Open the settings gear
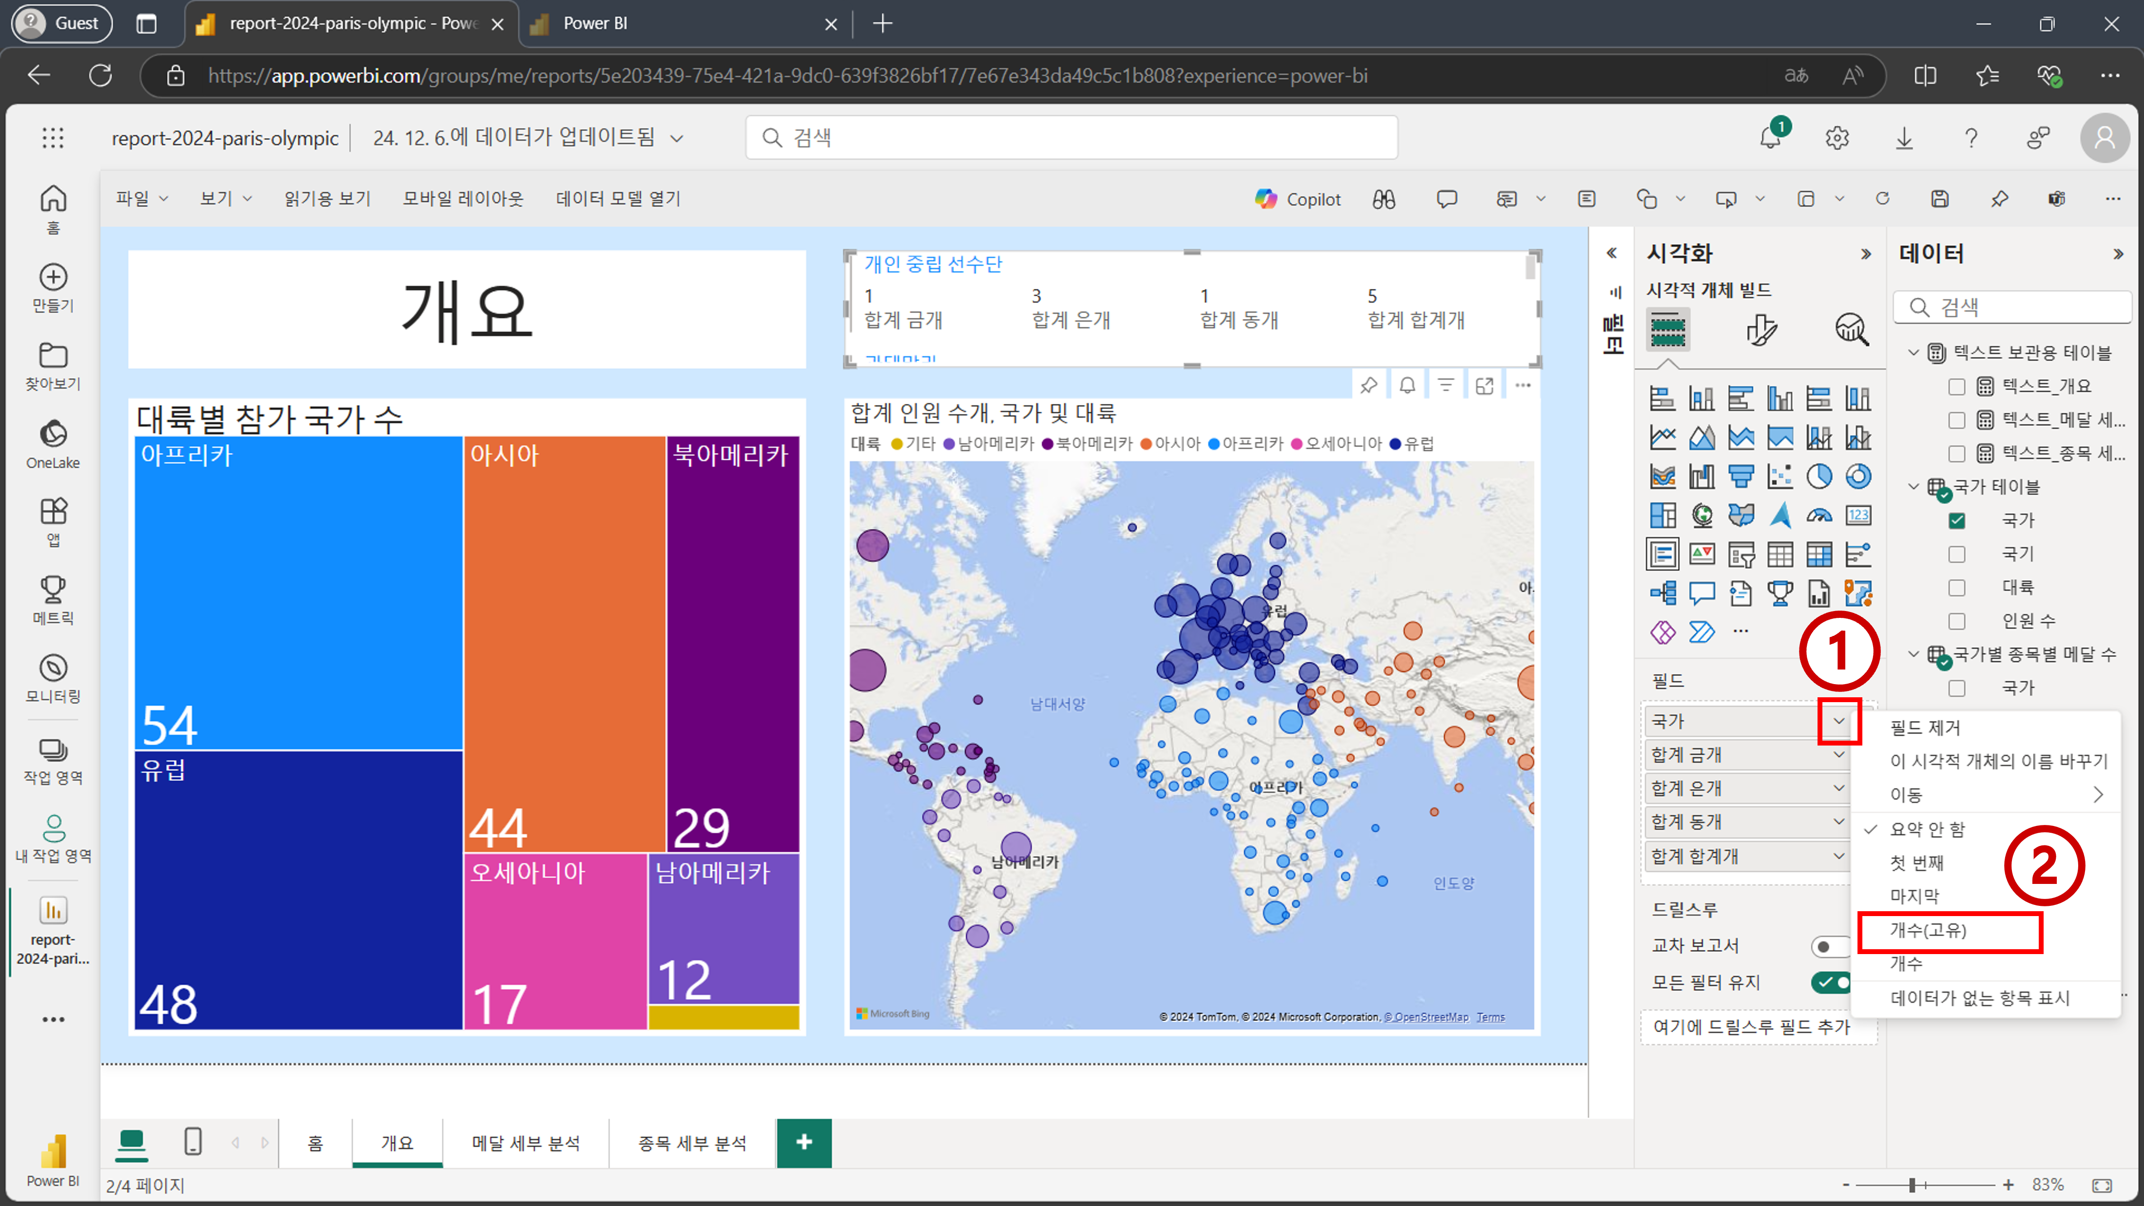Screen dimensions: 2144x1206 point(1837,137)
